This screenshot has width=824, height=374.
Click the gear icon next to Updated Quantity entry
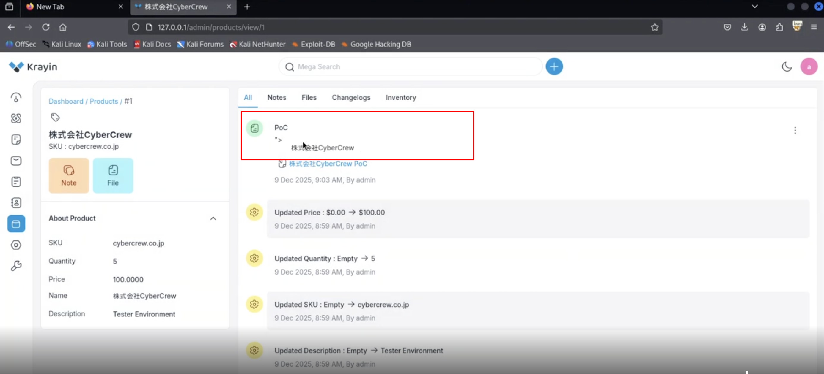click(x=254, y=258)
